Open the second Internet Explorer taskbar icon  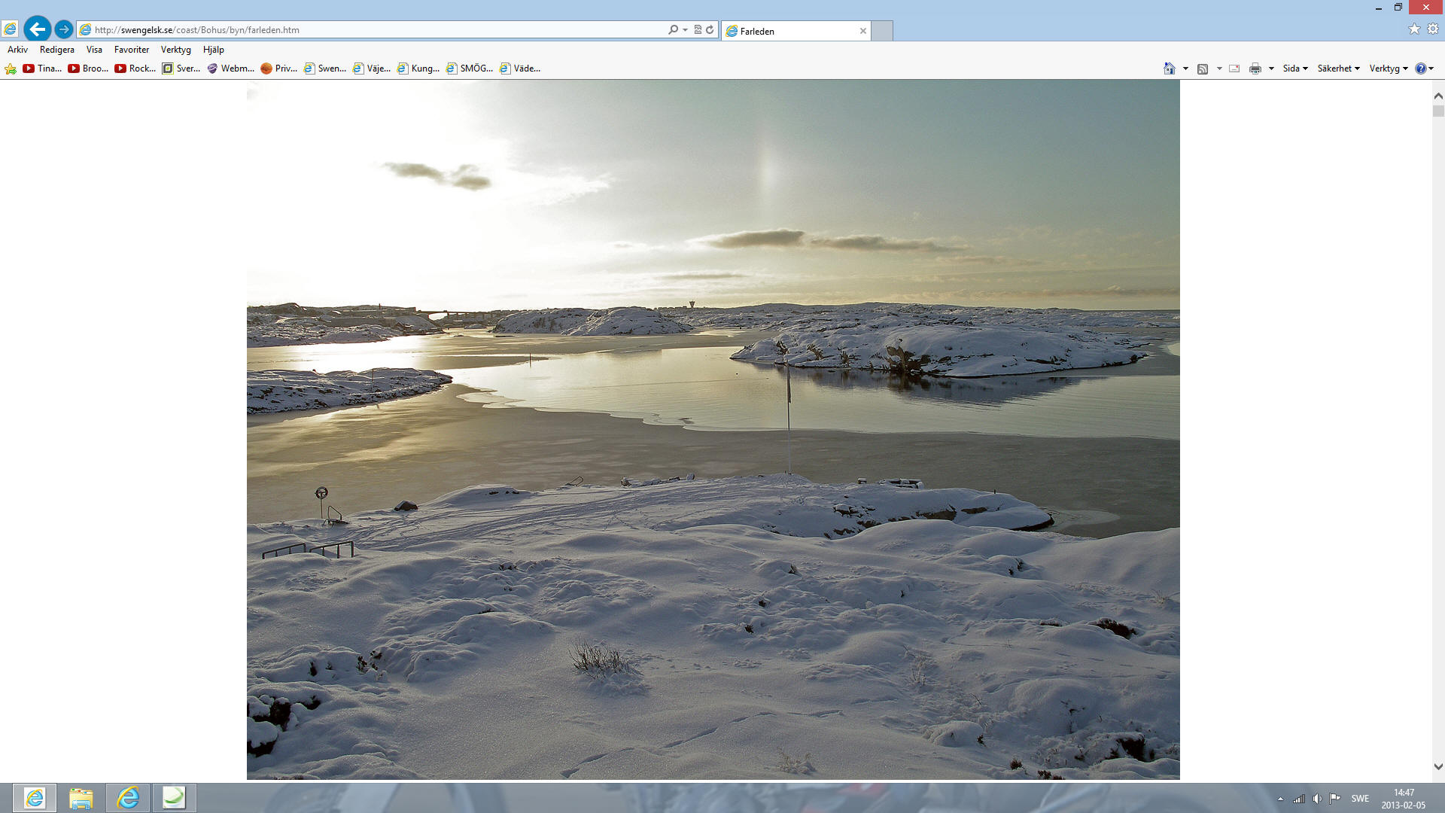(128, 797)
